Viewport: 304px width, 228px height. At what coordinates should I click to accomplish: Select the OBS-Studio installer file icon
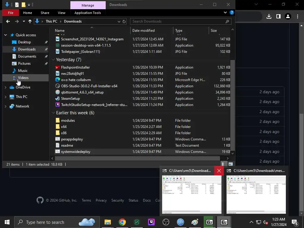[x=57, y=86]
